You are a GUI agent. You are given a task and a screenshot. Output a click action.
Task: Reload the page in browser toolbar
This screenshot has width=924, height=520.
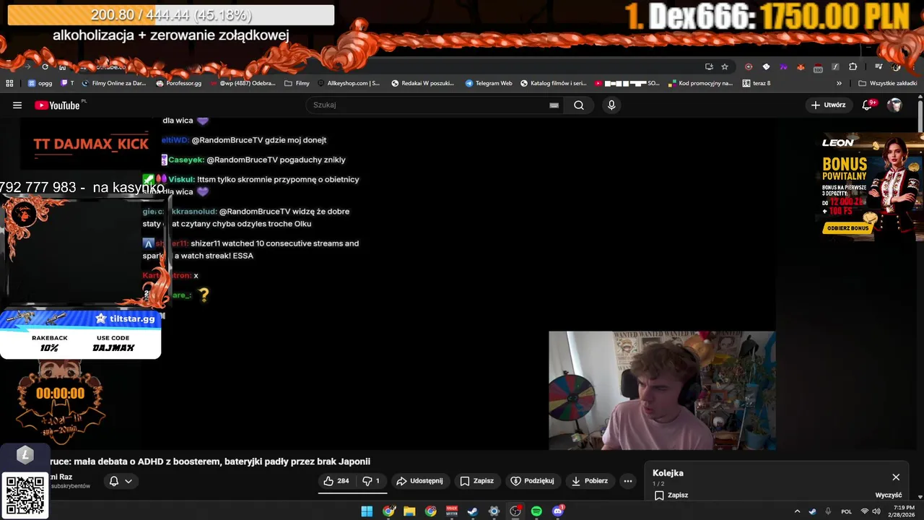(45, 66)
